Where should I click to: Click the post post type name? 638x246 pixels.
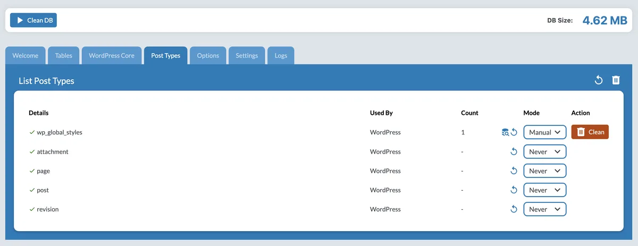43,190
